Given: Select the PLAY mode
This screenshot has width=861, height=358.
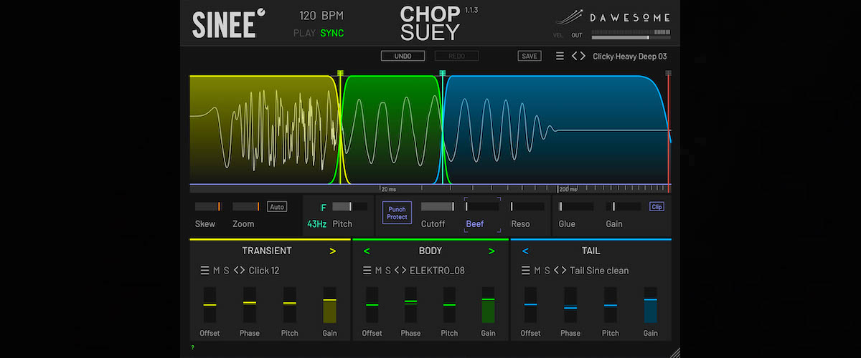Looking at the screenshot, I should 304,33.
